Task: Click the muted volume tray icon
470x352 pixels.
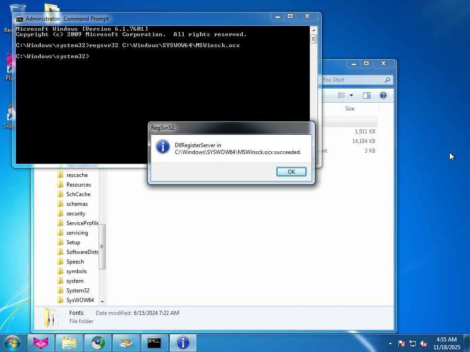Action: (x=424, y=343)
